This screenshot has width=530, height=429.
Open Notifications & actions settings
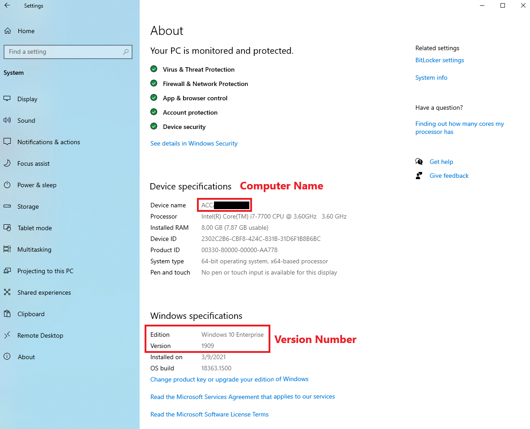pyautogui.click(x=49, y=142)
